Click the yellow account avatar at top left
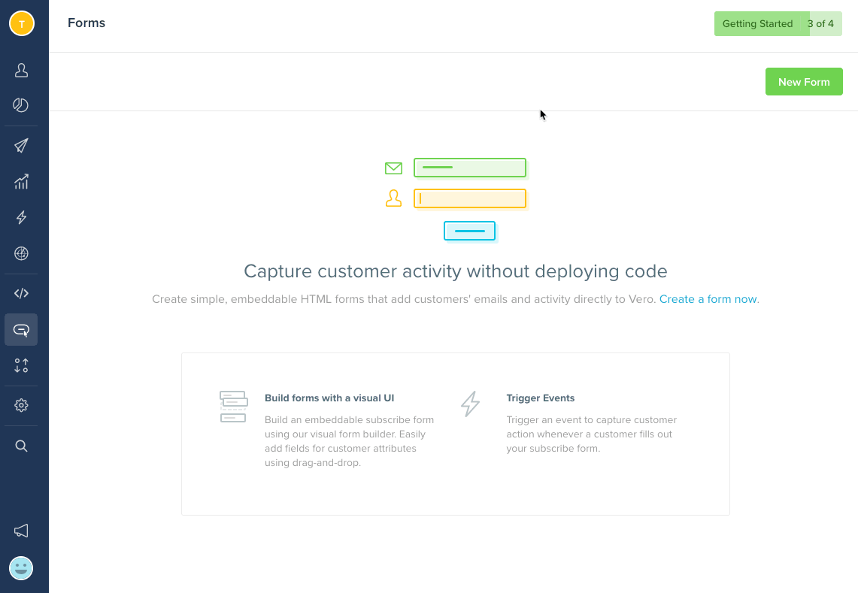858x593 pixels. click(x=21, y=23)
